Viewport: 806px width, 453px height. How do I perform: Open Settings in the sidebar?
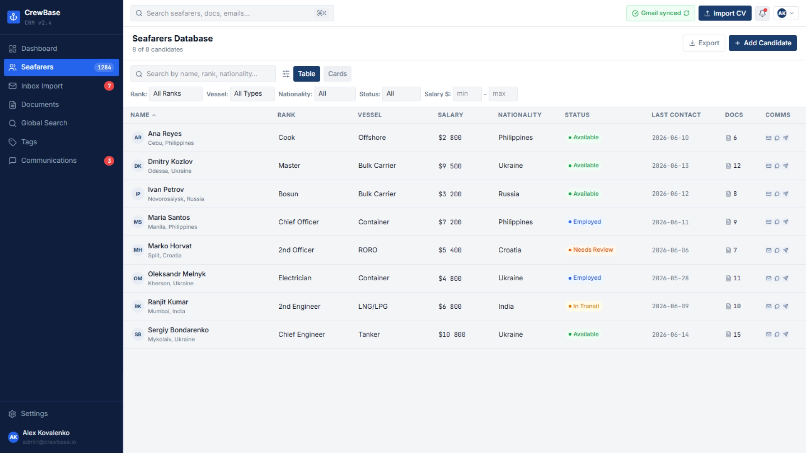61,414
